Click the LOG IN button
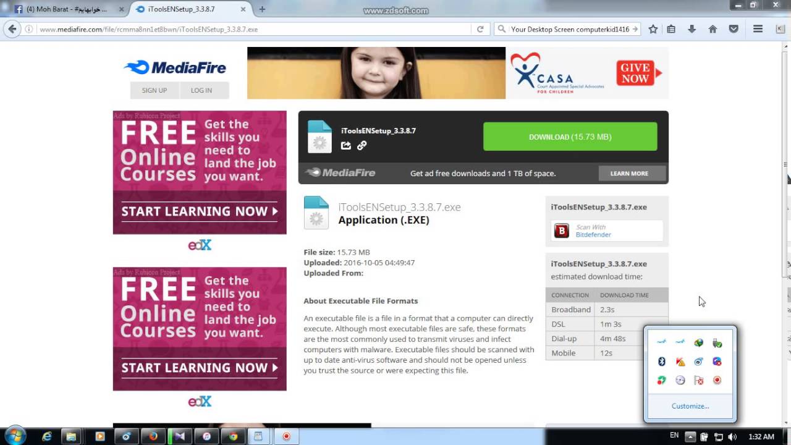Image resolution: width=791 pixels, height=445 pixels. click(201, 90)
